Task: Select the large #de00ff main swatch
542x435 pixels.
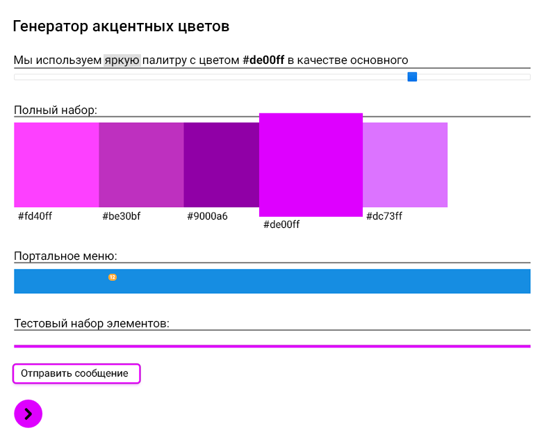Action: point(311,165)
